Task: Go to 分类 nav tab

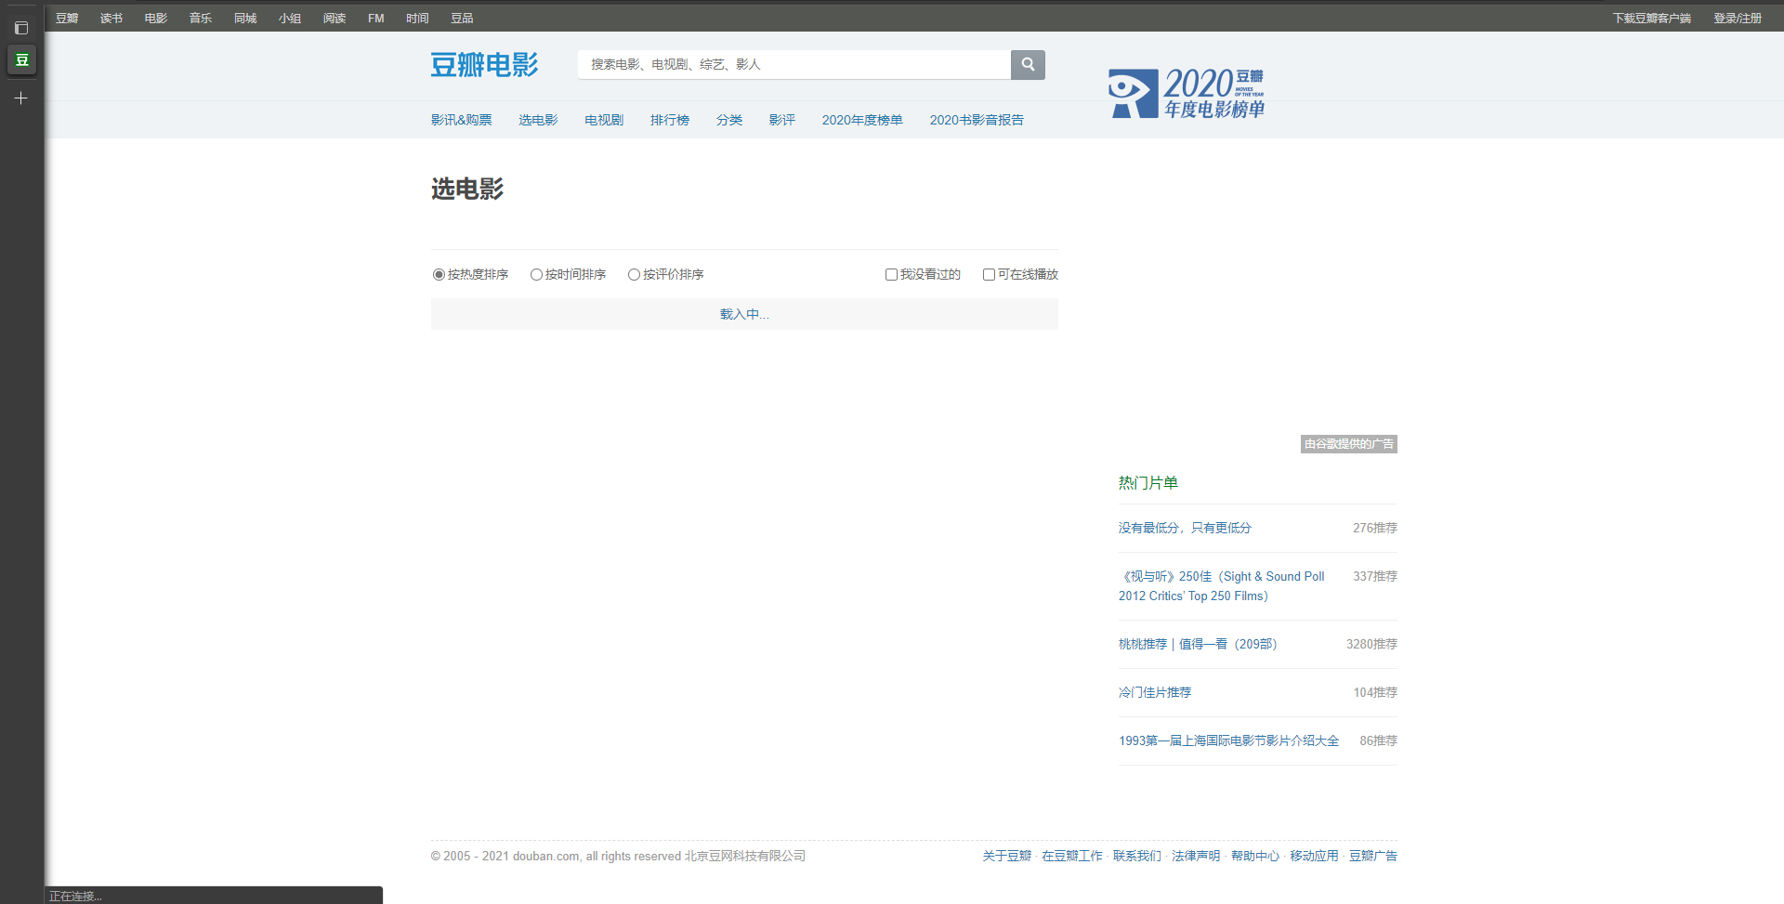Action: 729,120
